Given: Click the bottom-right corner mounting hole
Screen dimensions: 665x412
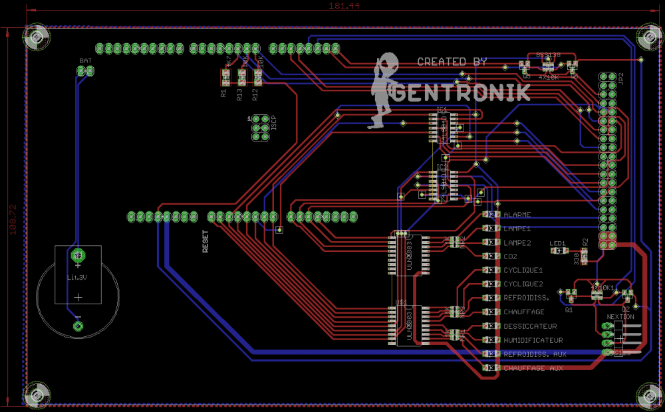Looking at the screenshot, I should click(650, 396).
